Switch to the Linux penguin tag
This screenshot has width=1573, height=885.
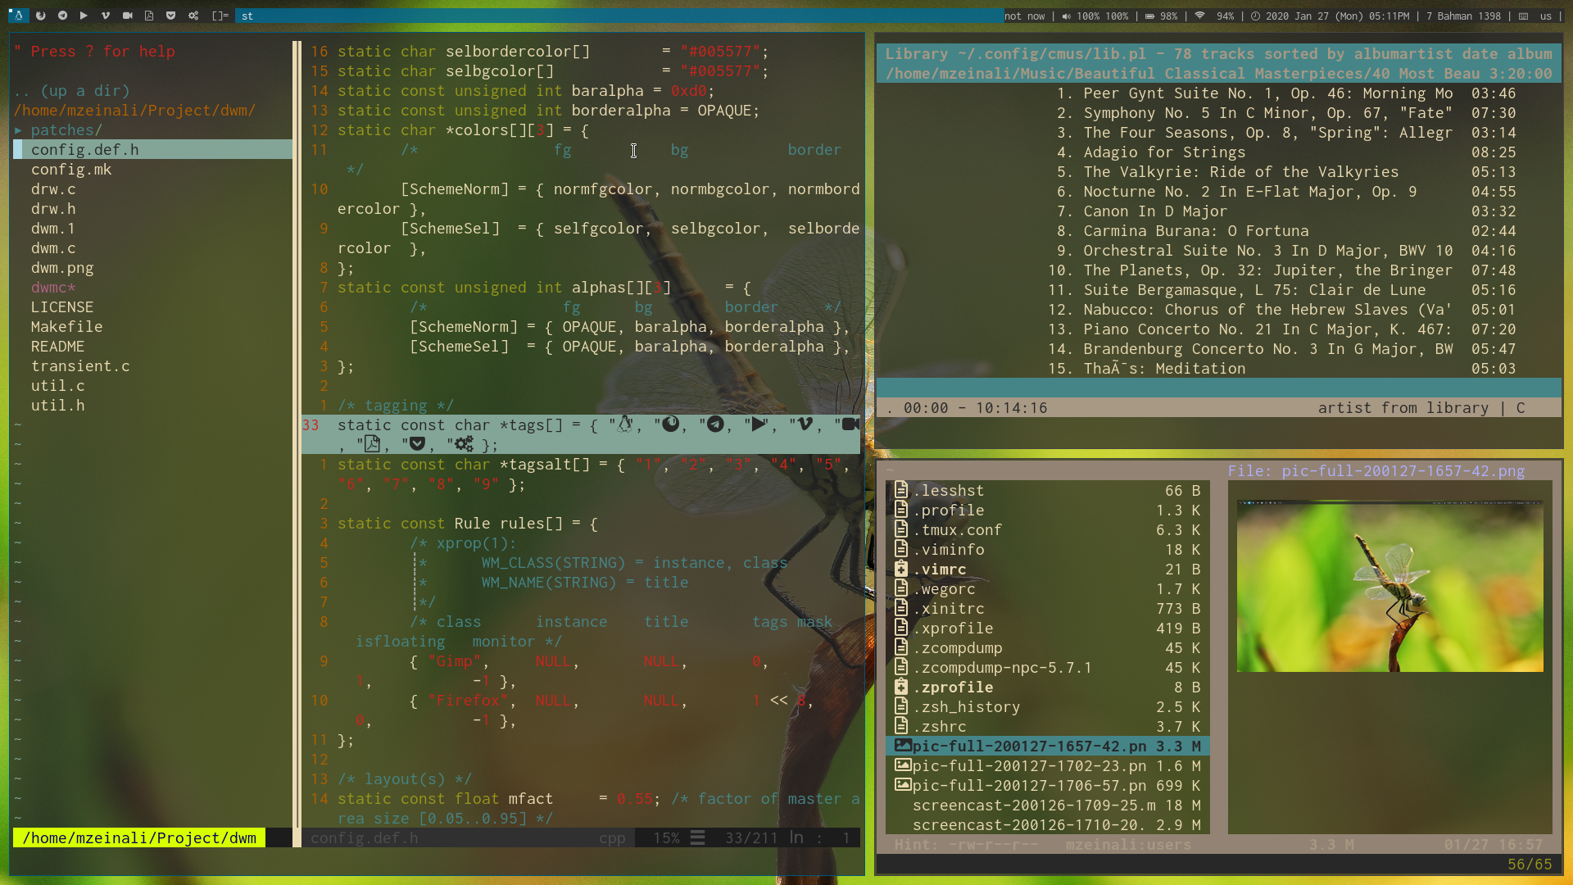pyautogui.click(x=18, y=16)
